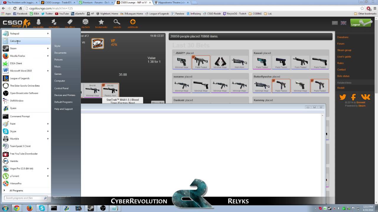This screenshot has width=378, height=212.
Task: Open bookmarks star on CSGO Lounge
Action: [x=101, y=23]
